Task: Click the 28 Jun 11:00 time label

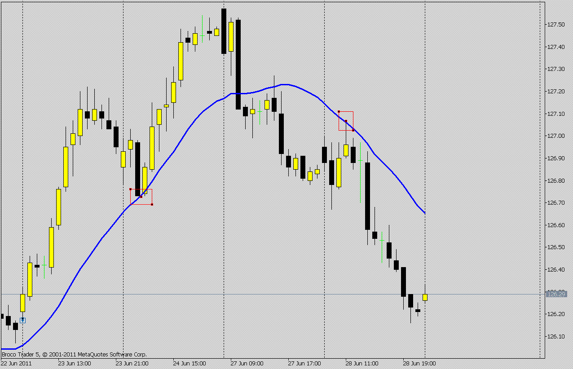Action: tap(362, 364)
